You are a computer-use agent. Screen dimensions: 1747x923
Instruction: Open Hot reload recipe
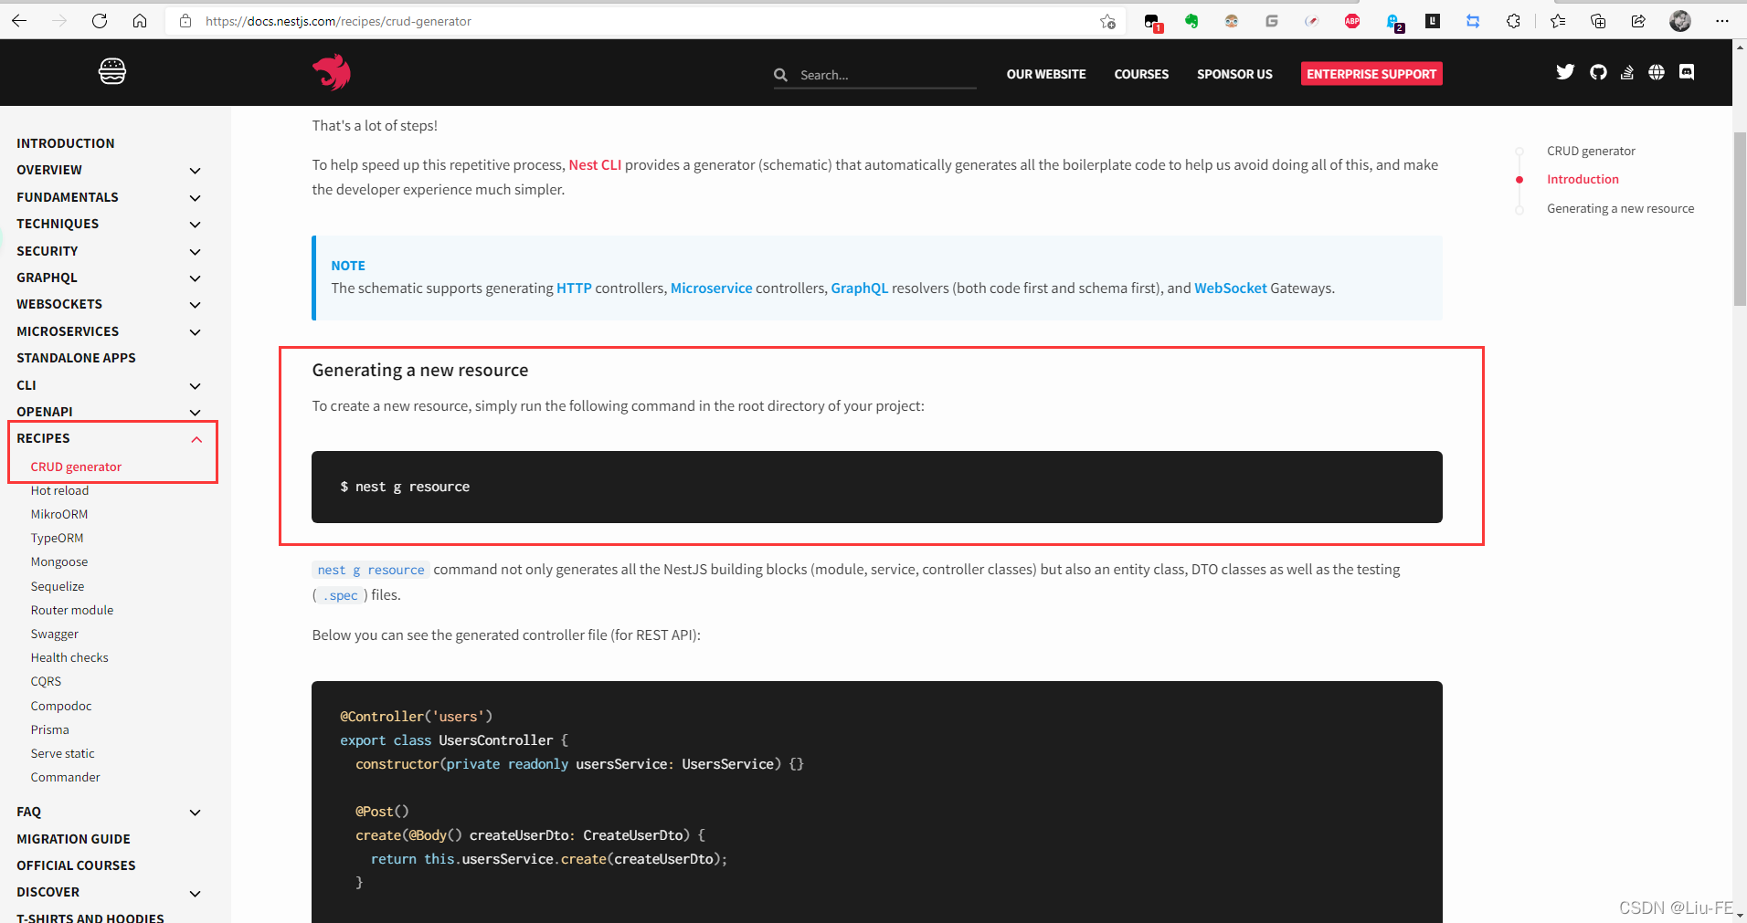click(59, 490)
